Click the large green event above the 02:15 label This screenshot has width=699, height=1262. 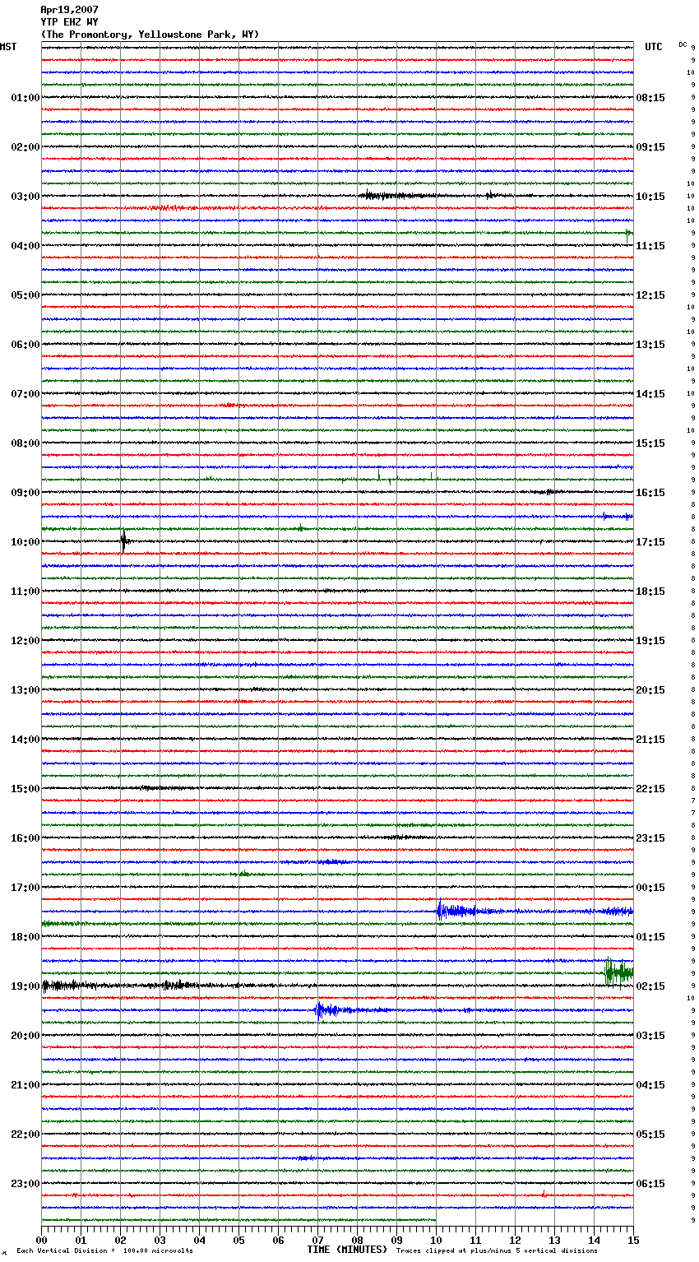[x=618, y=972]
